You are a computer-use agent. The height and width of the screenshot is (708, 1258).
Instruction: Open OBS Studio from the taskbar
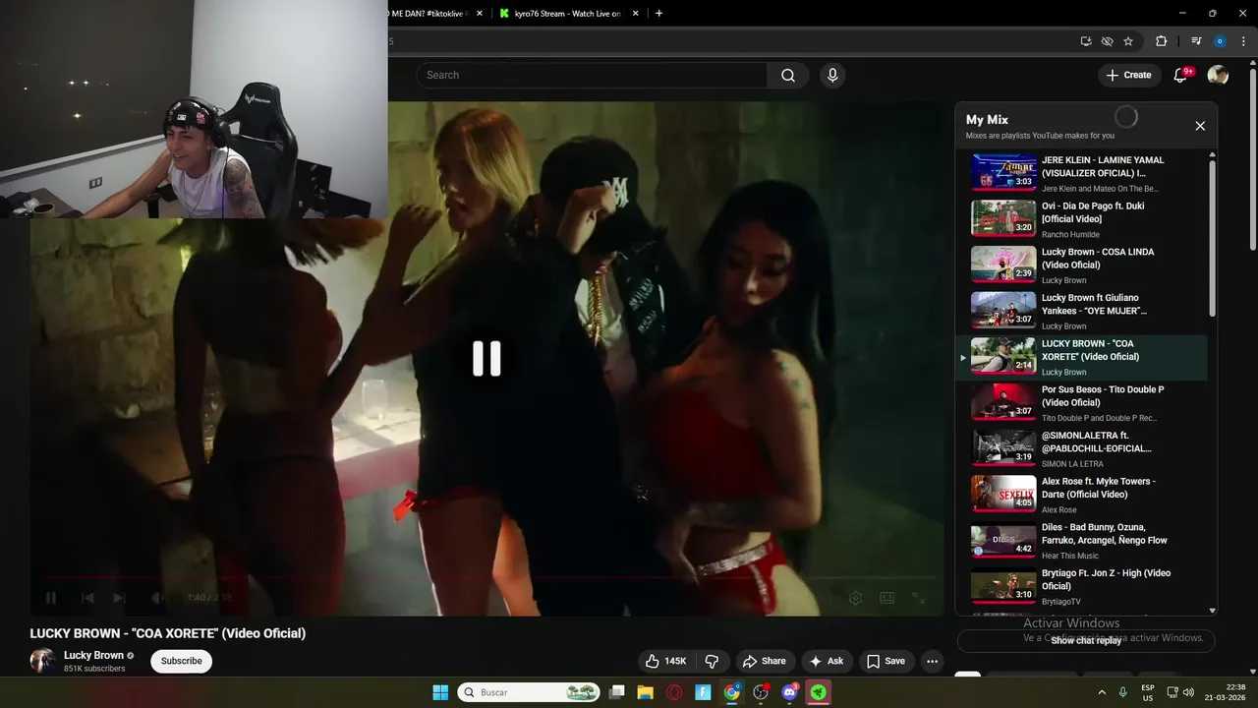(x=761, y=692)
